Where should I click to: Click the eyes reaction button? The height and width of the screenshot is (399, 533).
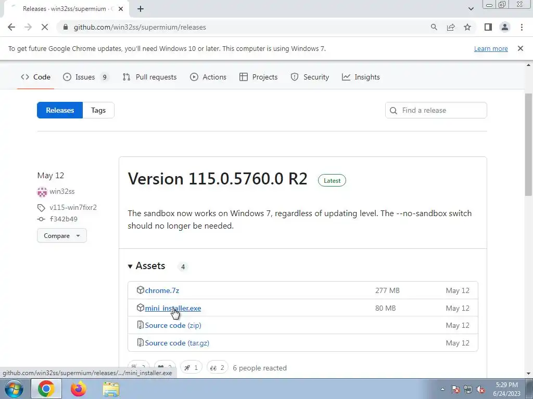coord(217,367)
